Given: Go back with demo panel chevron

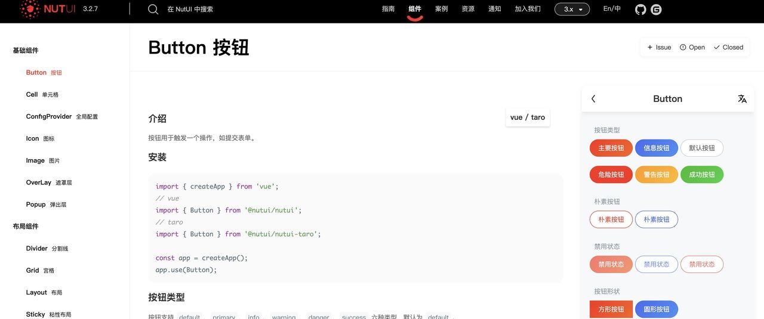Looking at the screenshot, I should pyautogui.click(x=593, y=99).
